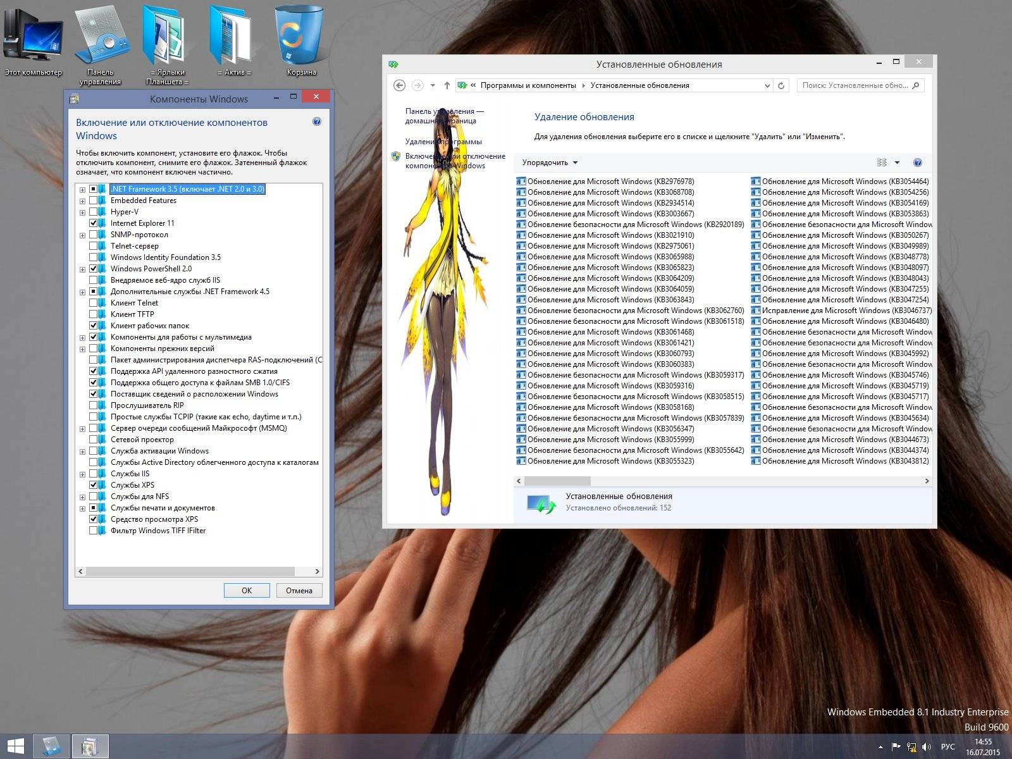Click 'Программы и компоненты' breadcrumb
Screen dimensions: 1012x759
528,85
